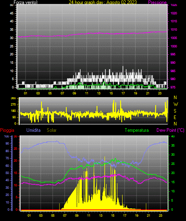Image resolution: width=186 pixels, height=221 pixels.
Task: Click the Pressione legend label
Action: pyautogui.click(x=157, y=2)
